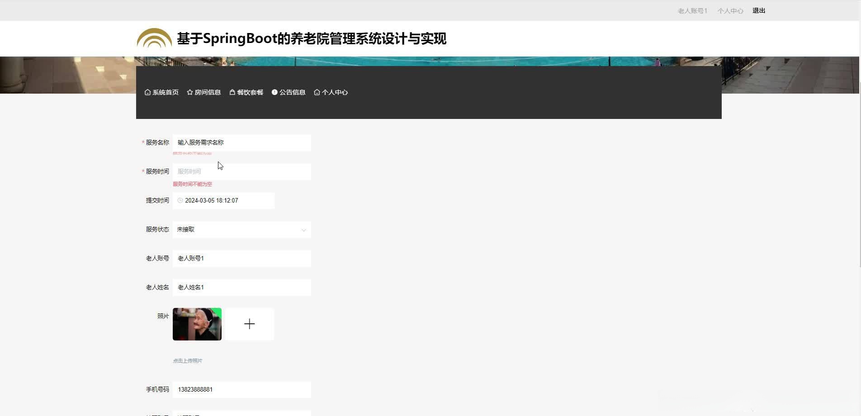Click the info icon beside 公告信息
The width and height of the screenshot is (861, 416).
pyautogui.click(x=274, y=92)
